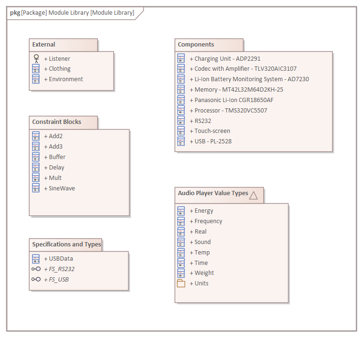This screenshot has width=364, height=339.
Task: Click the block icon beside Clothing
Action: tap(36, 69)
